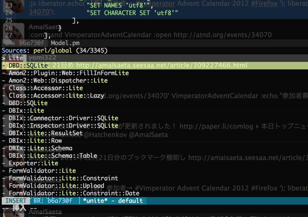The width and height of the screenshot is (308, 217).
Task: Click the Model.pm filename in upper statusline
Action: tap(65, 43)
